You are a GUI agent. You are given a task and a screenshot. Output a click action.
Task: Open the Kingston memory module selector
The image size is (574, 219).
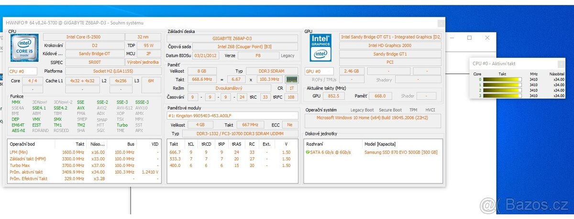[232, 116]
